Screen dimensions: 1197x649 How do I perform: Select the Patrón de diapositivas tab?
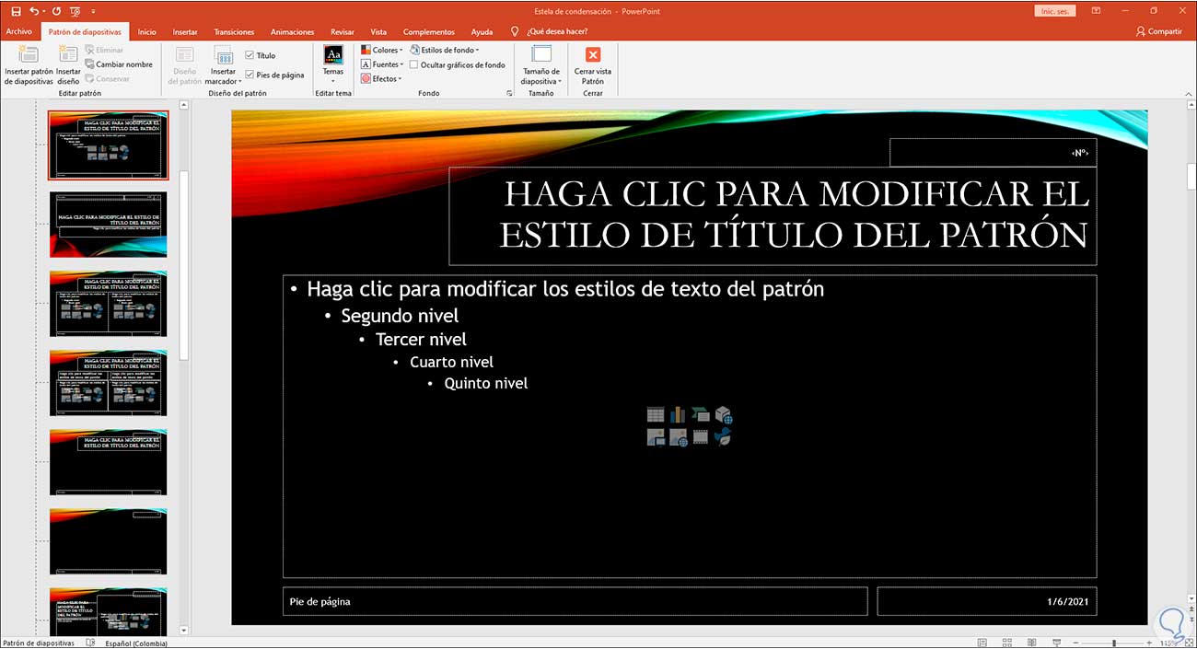pyautogui.click(x=85, y=31)
